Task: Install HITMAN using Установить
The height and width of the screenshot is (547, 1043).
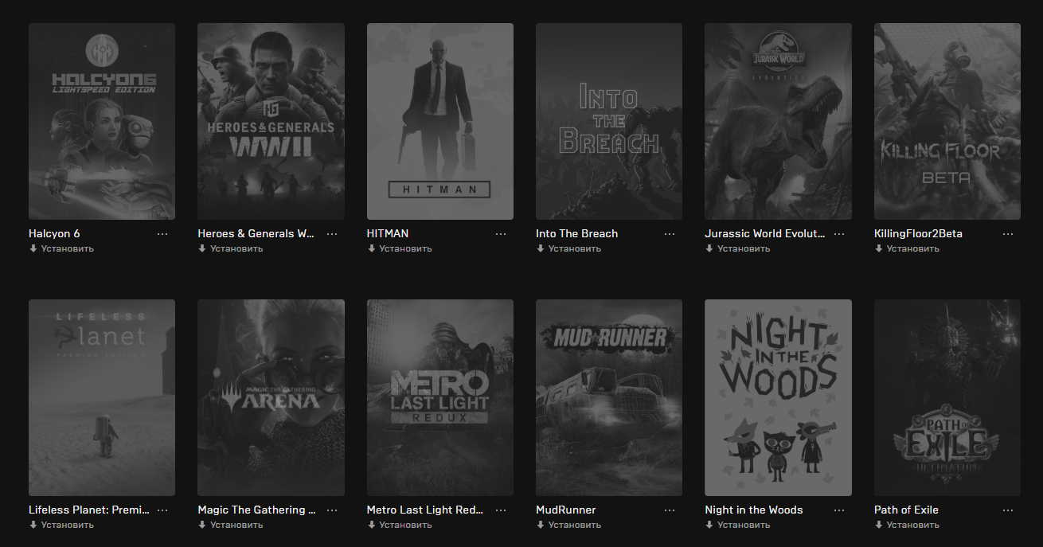Action: [x=400, y=248]
